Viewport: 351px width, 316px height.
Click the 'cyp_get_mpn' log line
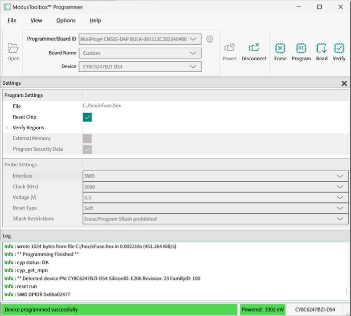coord(26,270)
